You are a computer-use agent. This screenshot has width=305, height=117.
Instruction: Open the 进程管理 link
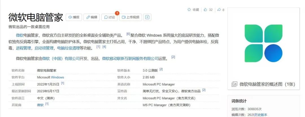[23, 48]
